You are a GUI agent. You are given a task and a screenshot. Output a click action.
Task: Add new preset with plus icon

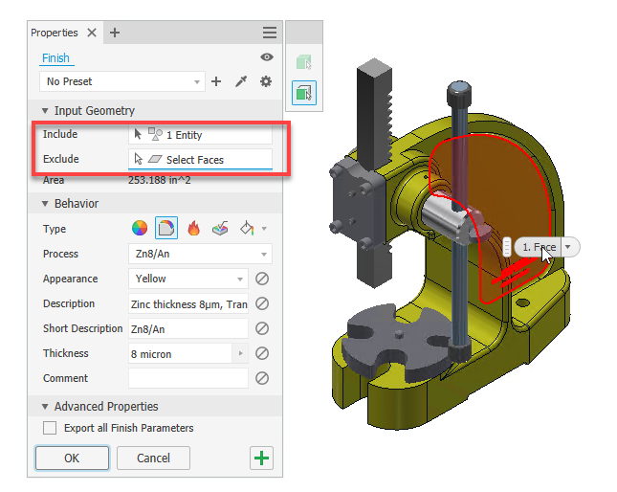217,81
